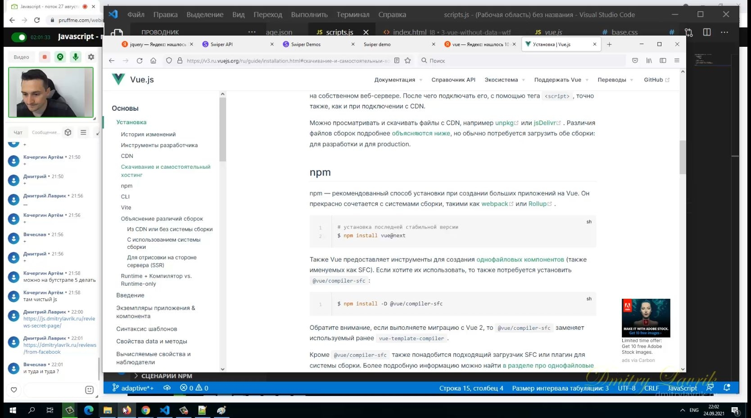Toggle the webcam icon in webinar panel
The height and width of the screenshot is (418, 751).
(60, 57)
